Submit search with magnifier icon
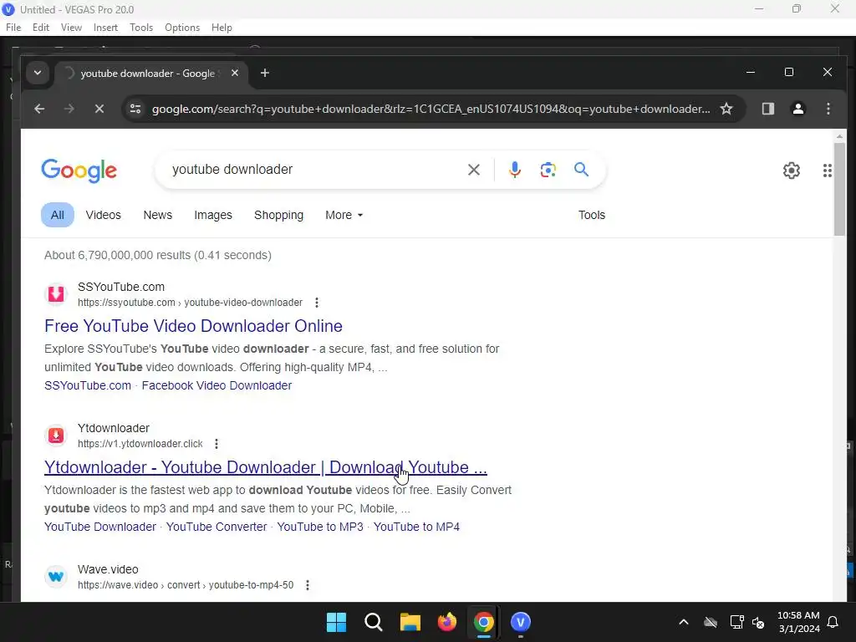The image size is (856, 642). [x=582, y=170]
